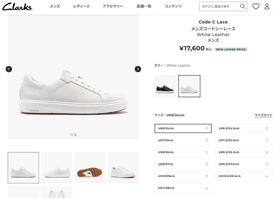Screen dimensions: 273x198
Task: Show the next product image arrow
Action: click(x=138, y=69)
